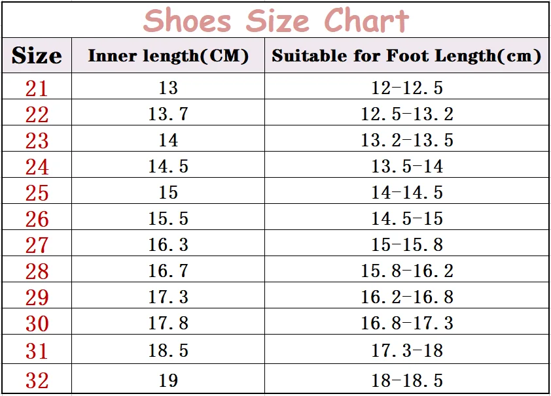Screen dimensions: 551x396
Task: Click the foot length range 18-18.5
Action: coord(407,380)
